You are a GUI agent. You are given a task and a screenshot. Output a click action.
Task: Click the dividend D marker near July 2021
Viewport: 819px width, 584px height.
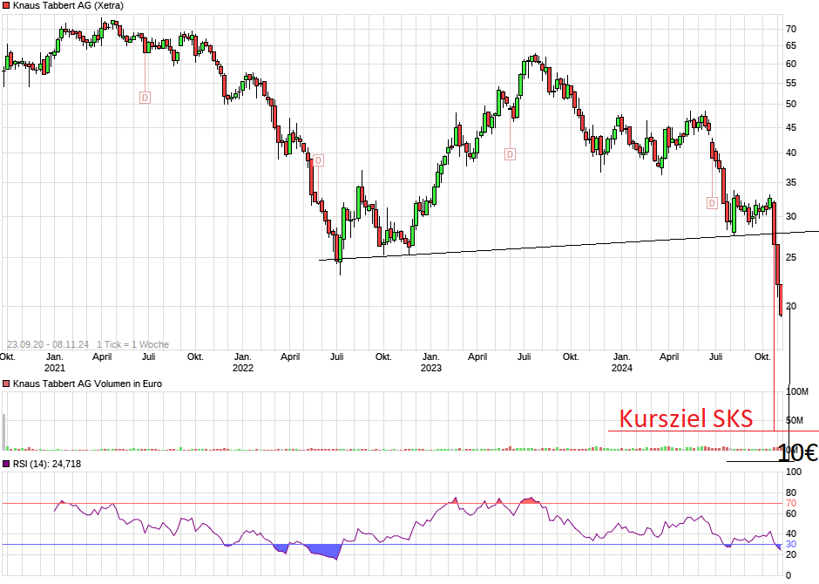tap(146, 98)
